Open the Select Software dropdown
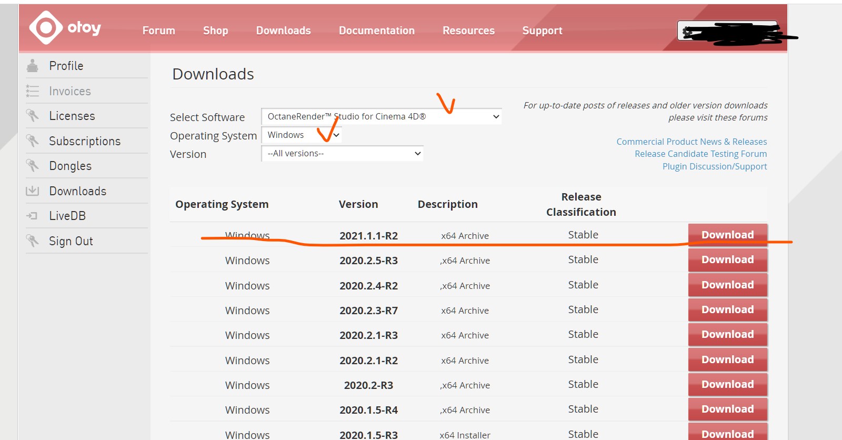This screenshot has height=440, width=842. [x=382, y=116]
